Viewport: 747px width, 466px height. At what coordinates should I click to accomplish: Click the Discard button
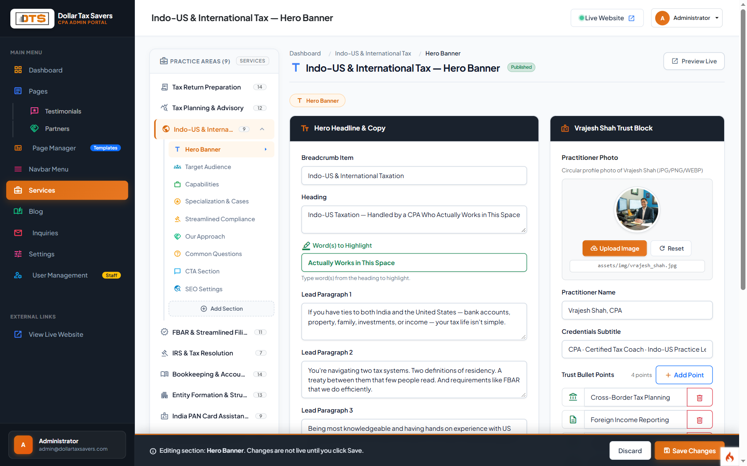[x=630, y=451]
